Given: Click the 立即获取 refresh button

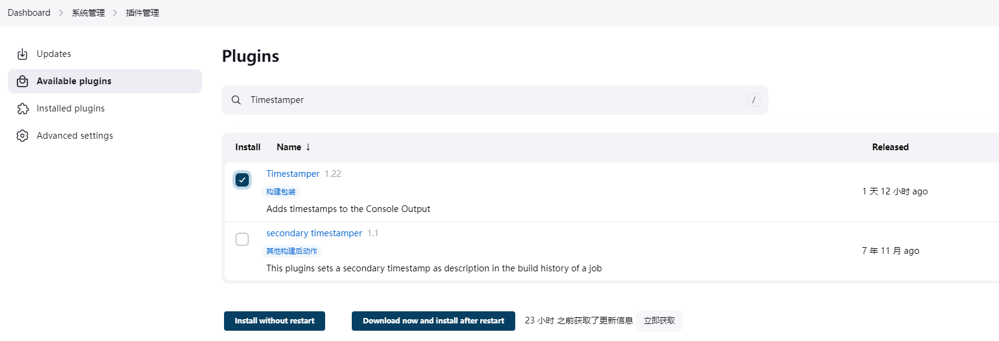Looking at the screenshot, I should (659, 321).
